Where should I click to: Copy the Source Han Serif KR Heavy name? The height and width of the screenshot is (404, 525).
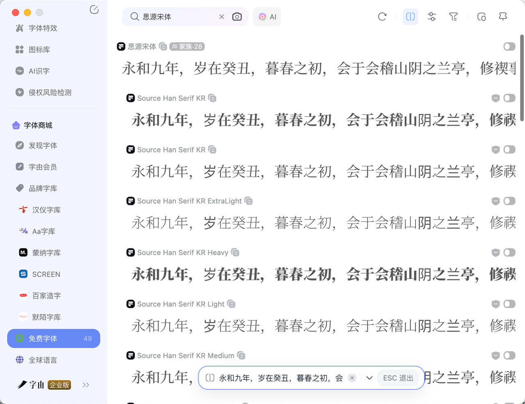235,253
